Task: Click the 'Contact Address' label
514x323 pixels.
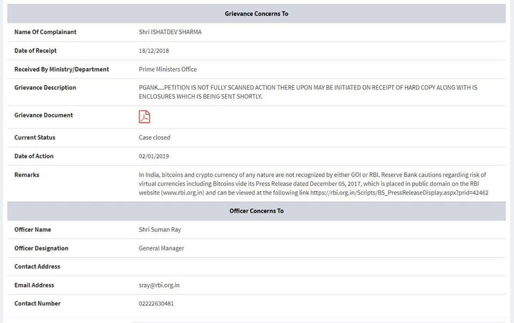Action: tap(37, 266)
